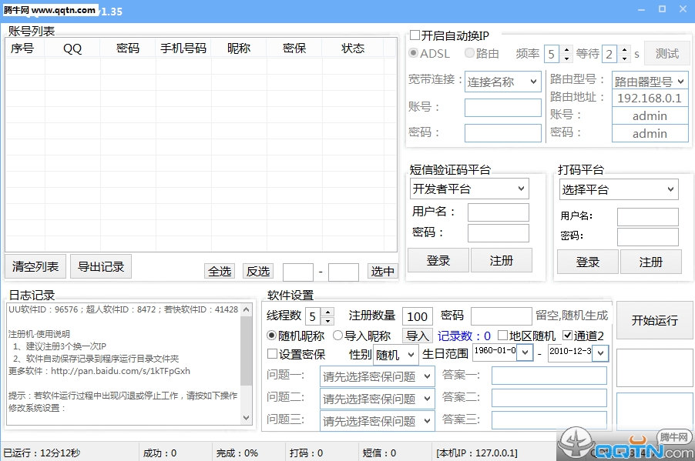Click the 注册数量 input field
The image size is (695, 461).
tap(417, 316)
